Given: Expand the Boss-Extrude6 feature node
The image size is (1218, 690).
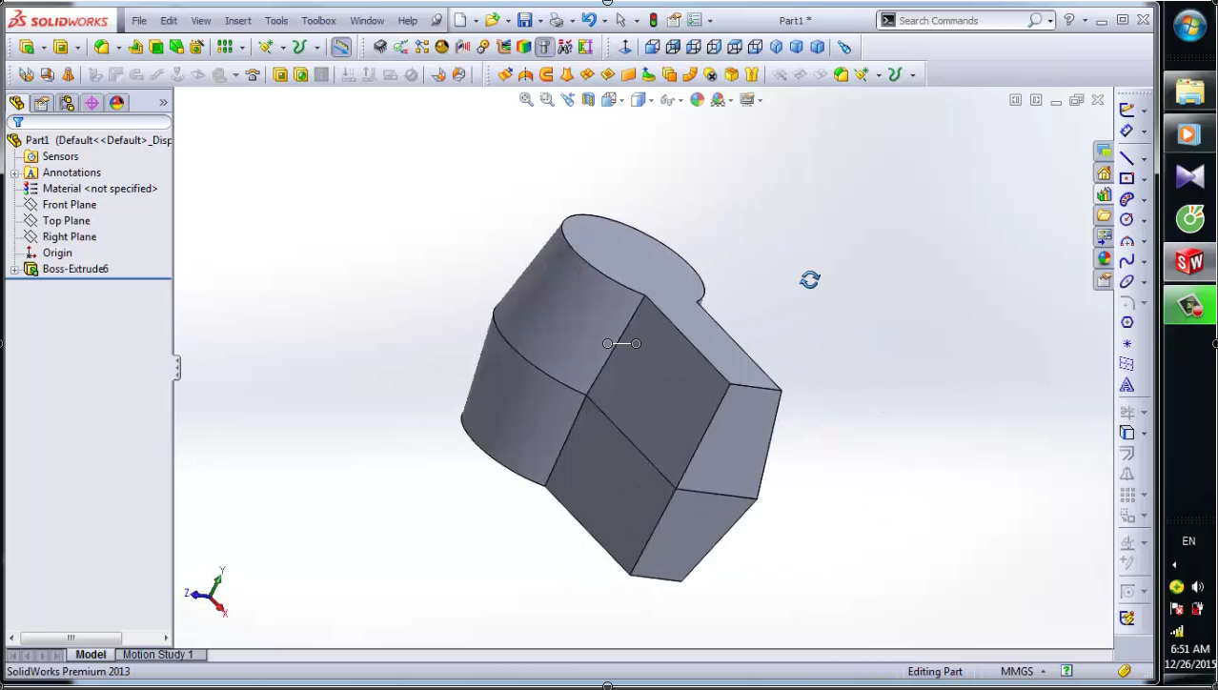Looking at the screenshot, I should click(15, 269).
